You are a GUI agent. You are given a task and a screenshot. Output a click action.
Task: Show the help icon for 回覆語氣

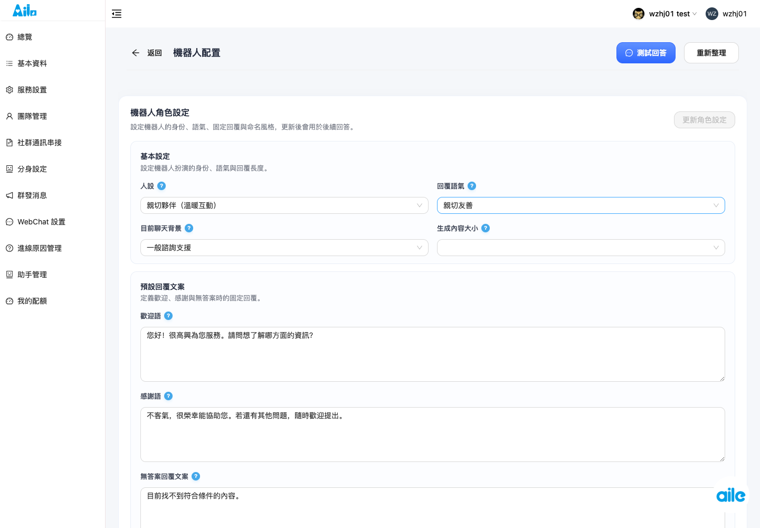click(472, 186)
